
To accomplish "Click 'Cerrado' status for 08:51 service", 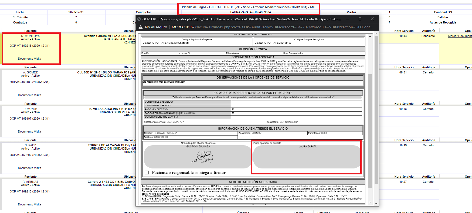I will click(x=428, y=72).
